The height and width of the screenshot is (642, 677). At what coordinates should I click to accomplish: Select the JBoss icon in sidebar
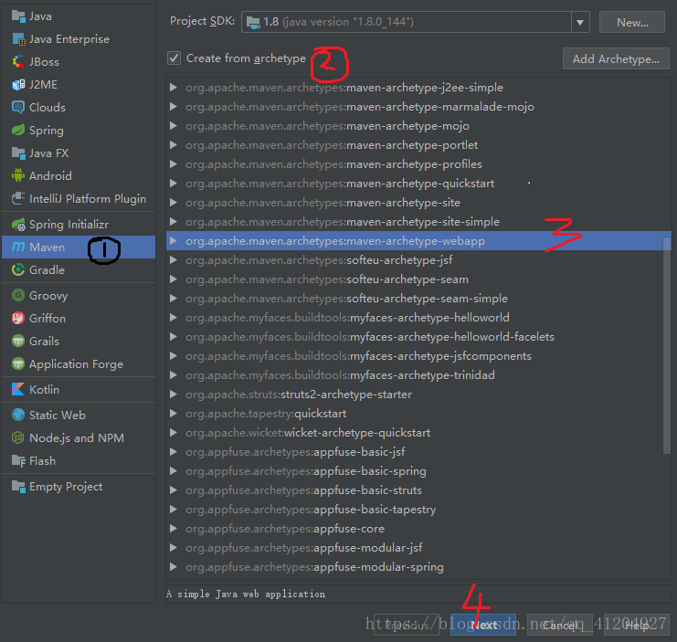pos(18,62)
